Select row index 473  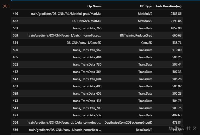coord(15,101)
